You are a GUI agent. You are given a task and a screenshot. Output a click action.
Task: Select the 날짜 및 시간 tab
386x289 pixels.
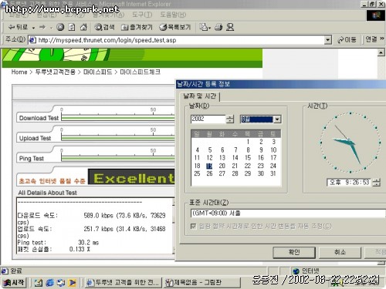[x=199, y=96]
